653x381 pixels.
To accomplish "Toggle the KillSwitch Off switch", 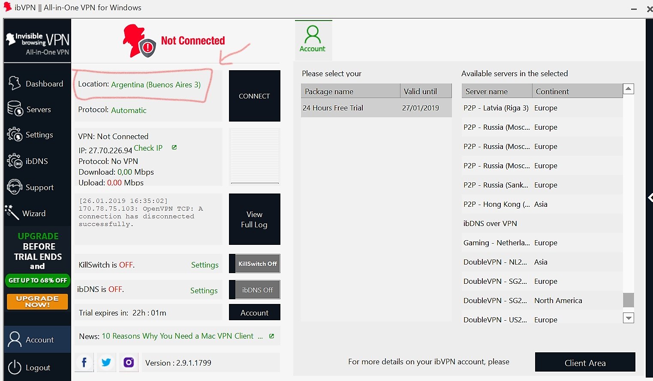I will point(255,264).
